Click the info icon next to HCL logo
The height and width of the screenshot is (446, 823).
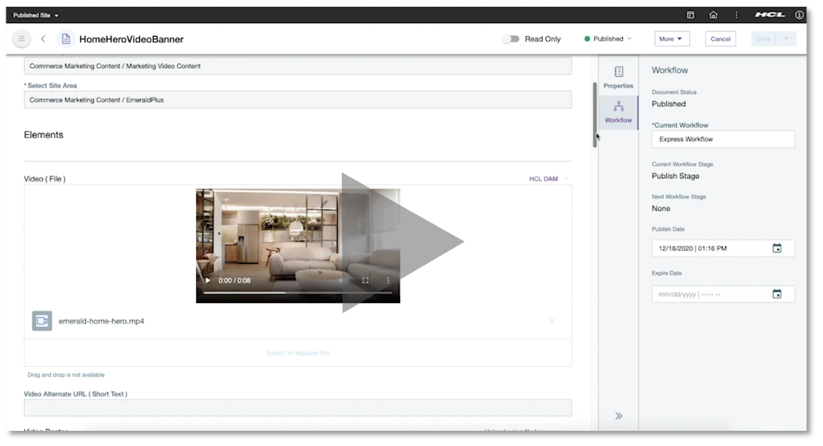(x=799, y=15)
